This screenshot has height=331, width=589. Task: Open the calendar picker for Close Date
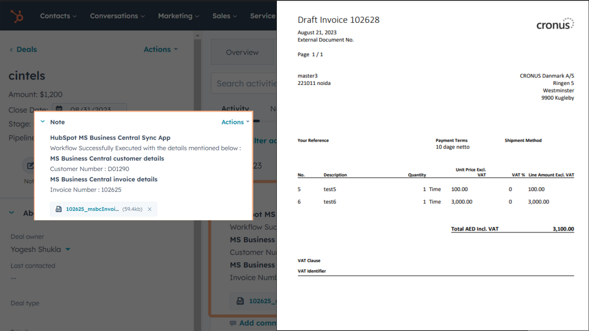(x=60, y=108)
